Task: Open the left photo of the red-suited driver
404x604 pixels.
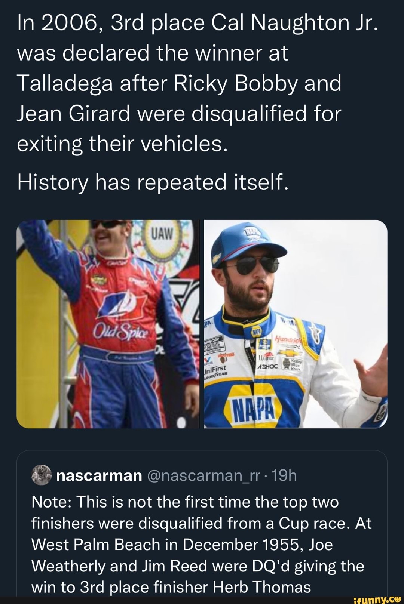Action: point(108,324)
